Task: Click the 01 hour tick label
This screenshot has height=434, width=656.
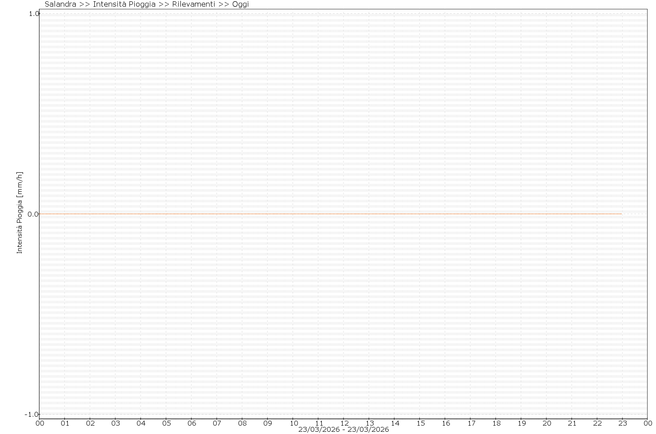Action: pyautogui.click(x=65, y=423)
